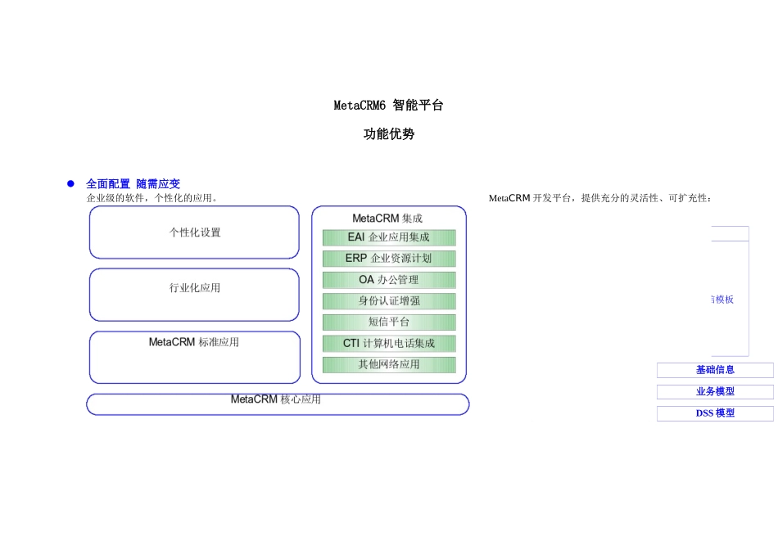Click the subtitle 功能优势
The image size is (778, 550).
[x=388, y=134]
